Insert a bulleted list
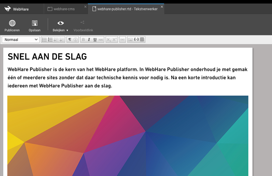The image size is (272, 176). (x=45, y=40)
